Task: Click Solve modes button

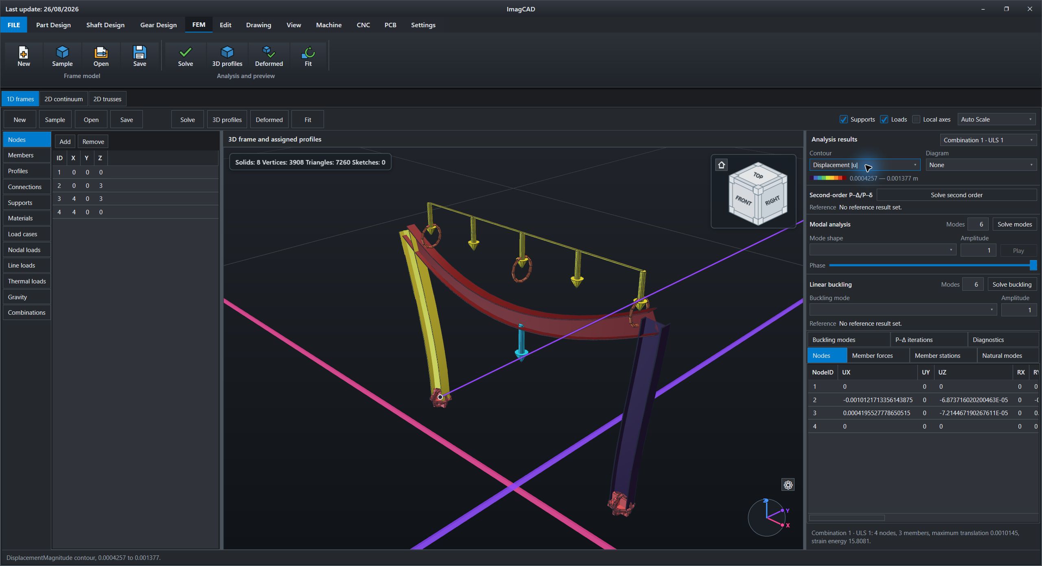Action: pyautogui.click(x=1014, y=224)
